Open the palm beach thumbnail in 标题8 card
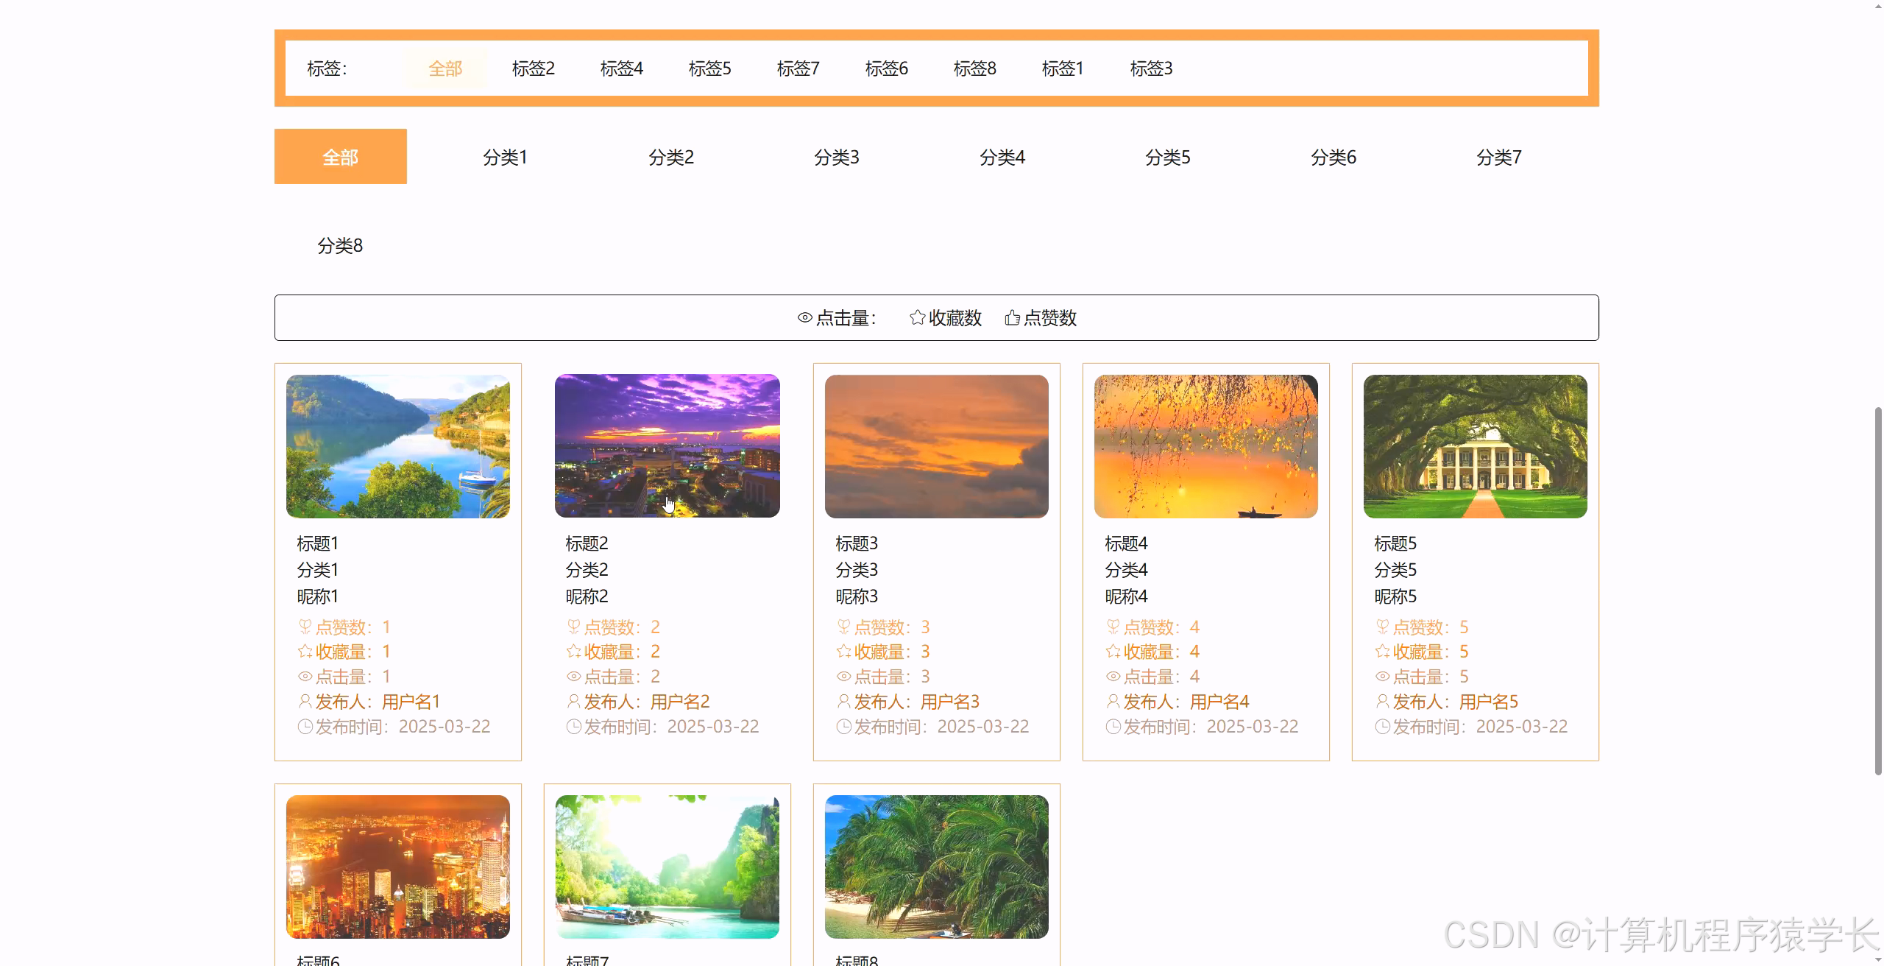1884x966 pixels. 937,867
